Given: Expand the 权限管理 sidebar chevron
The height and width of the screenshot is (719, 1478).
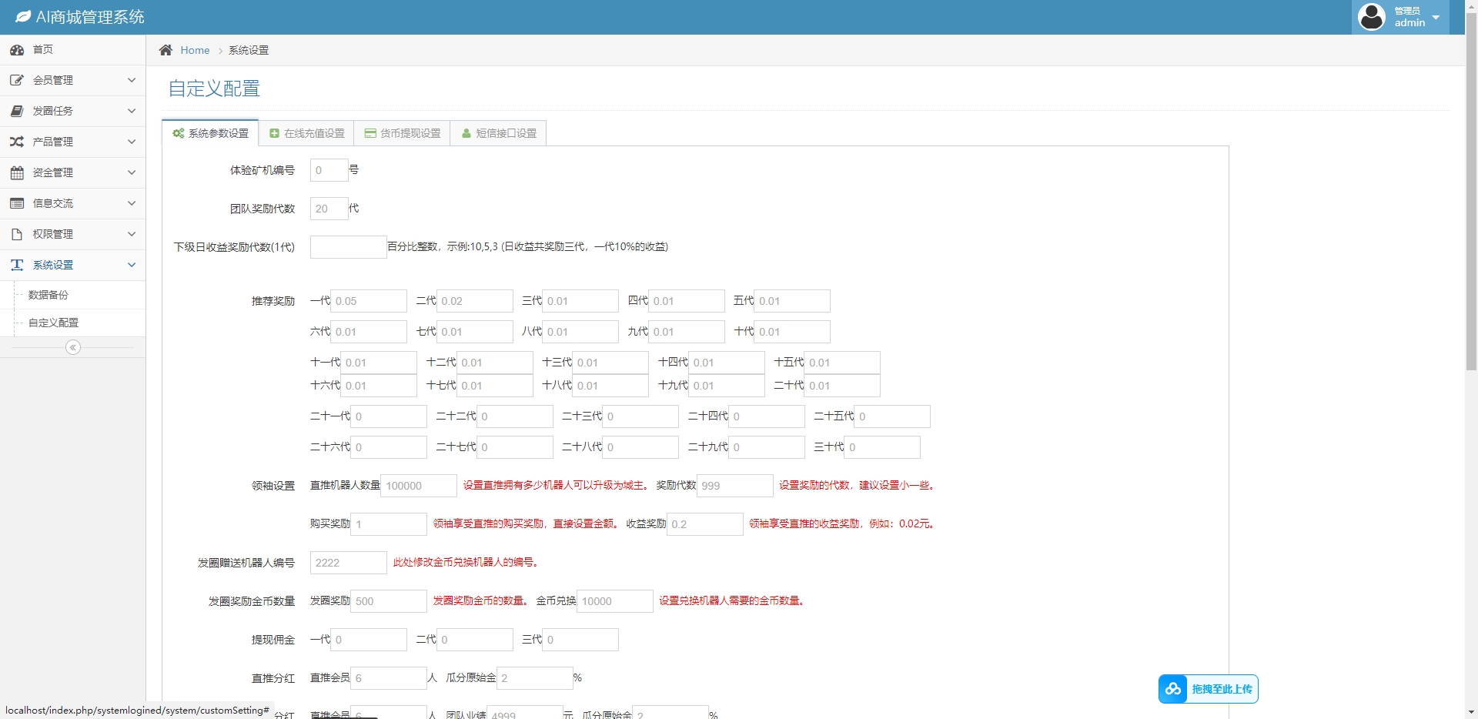Looking at the screenshot, I should 132,234.
